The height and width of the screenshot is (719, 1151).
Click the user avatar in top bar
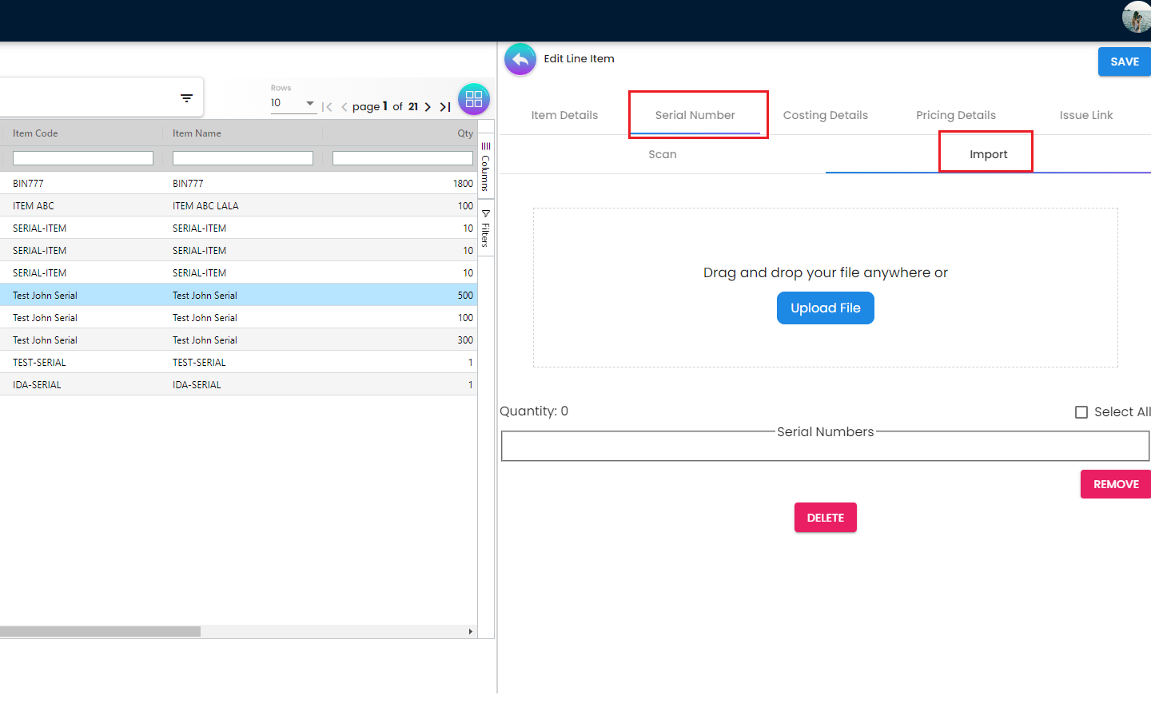coord(1136,17)
